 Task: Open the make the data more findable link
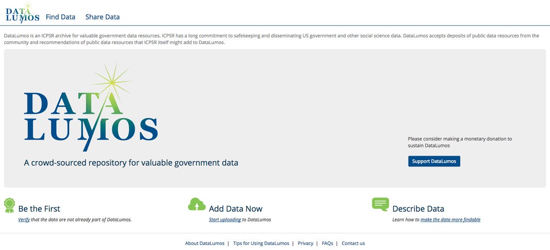pyautogui.click(x=451, y=220)
